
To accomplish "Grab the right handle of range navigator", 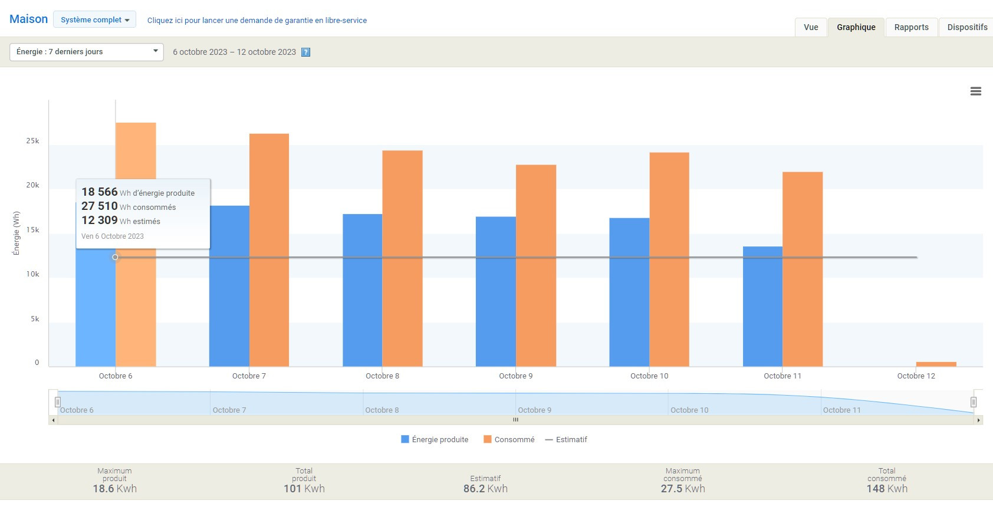I will [973, 402].
